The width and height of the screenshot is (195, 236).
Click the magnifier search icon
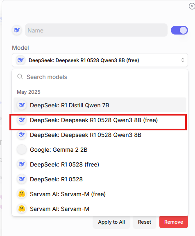[x=20, y=76]
